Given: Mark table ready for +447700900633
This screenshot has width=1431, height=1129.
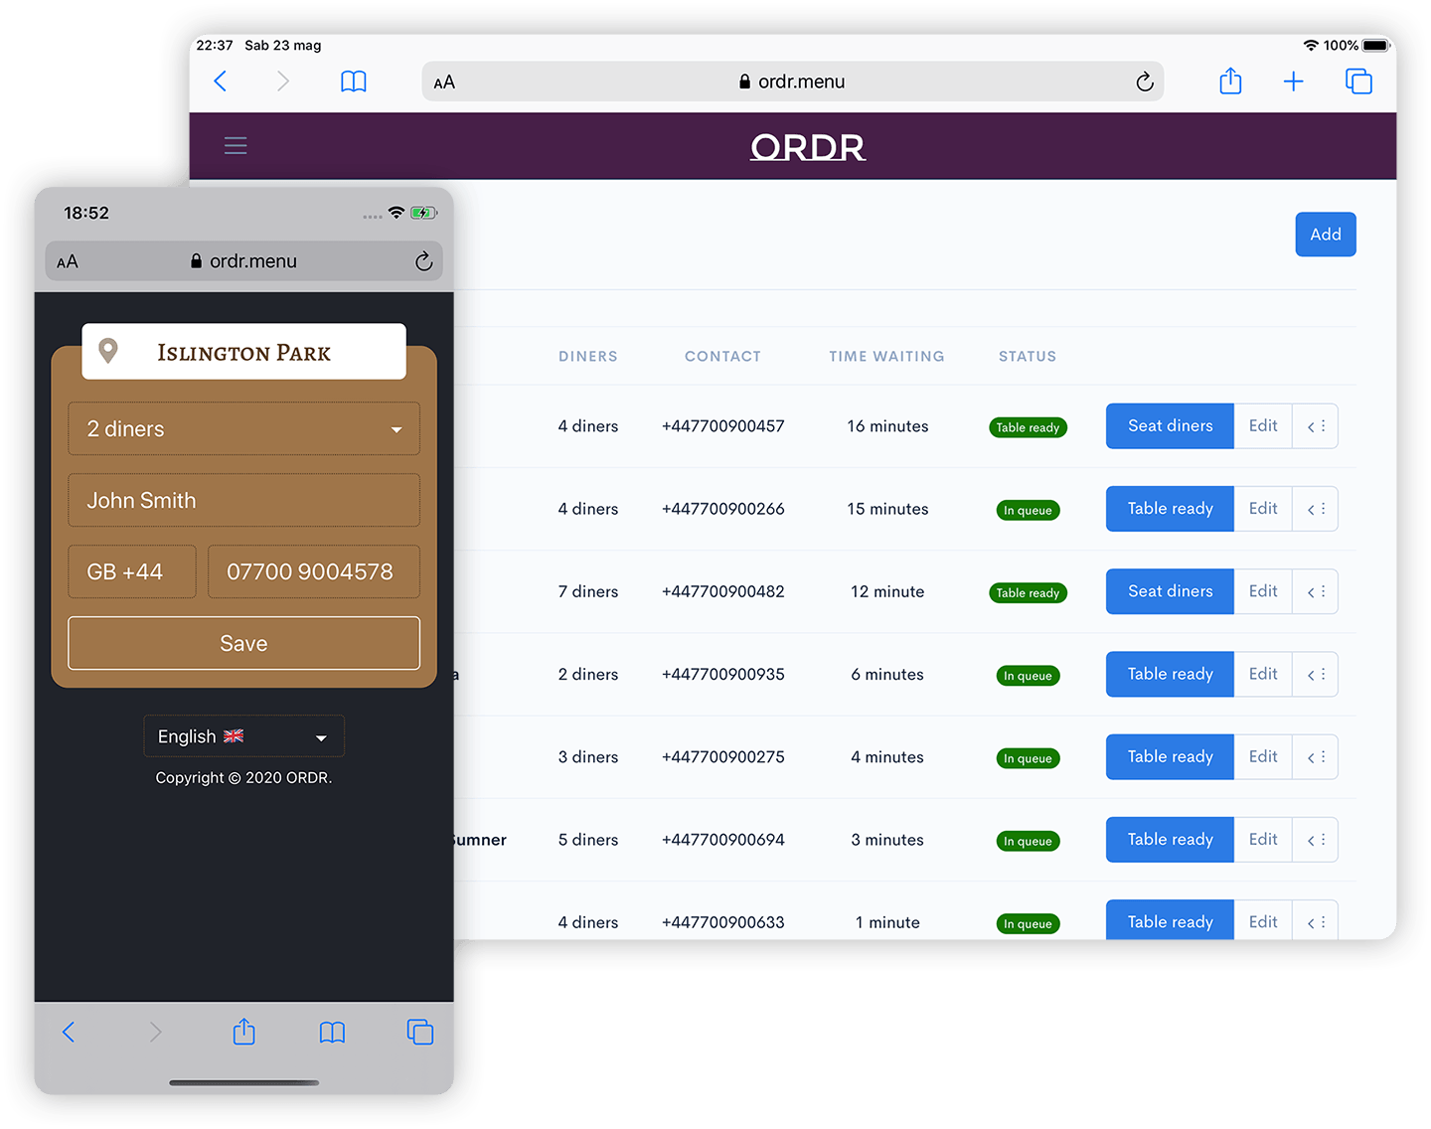Looking at the screenshot, I should [x=1170, y=920].
